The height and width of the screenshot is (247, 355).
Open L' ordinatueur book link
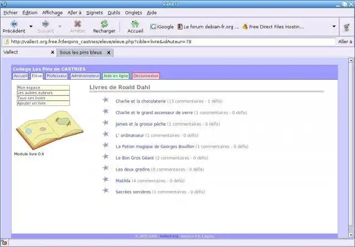point(130,135)
